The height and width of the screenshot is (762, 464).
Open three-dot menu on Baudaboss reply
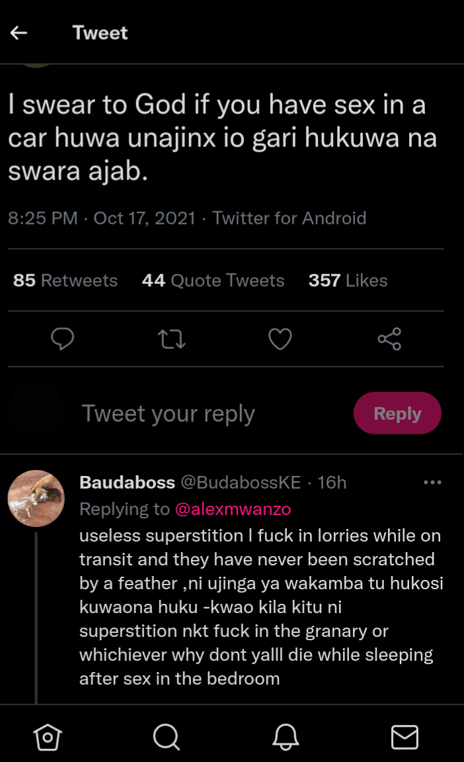pyautogui.click(x=432, y=483)
